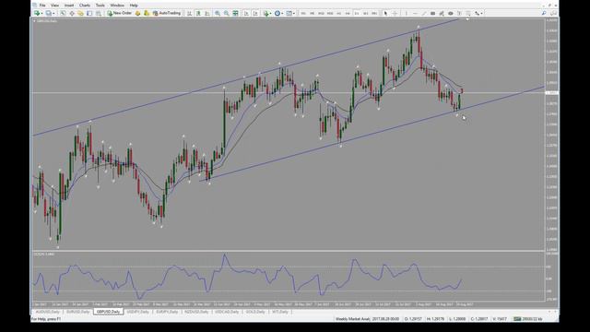Expand the Profiles dropdown arrow
This screenshot has height=332, width=590.
point(53,13)
